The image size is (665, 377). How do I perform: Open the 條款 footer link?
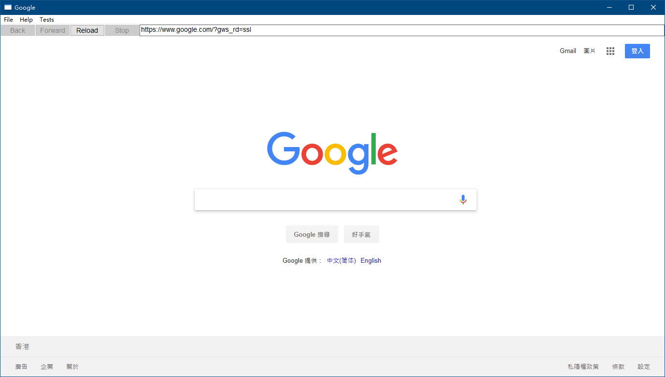pyautogui.click(x=618, y=367)
